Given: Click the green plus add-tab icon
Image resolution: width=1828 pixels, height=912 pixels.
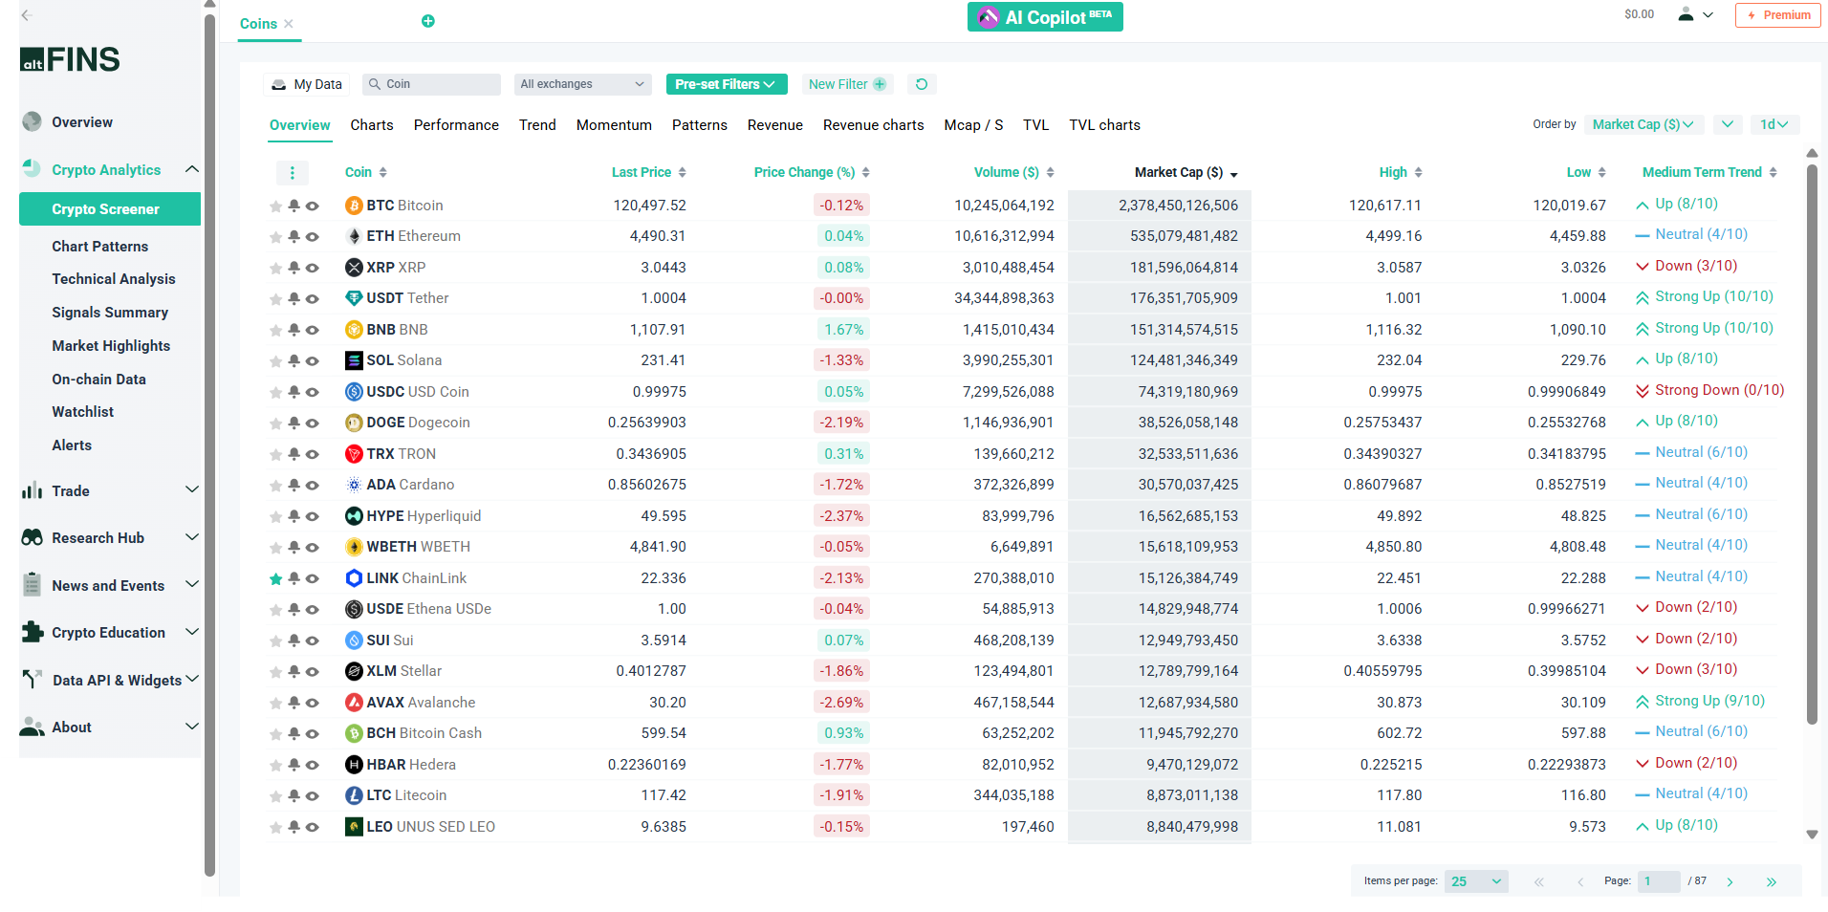Looking at the screenshot, I should (428, 21).
